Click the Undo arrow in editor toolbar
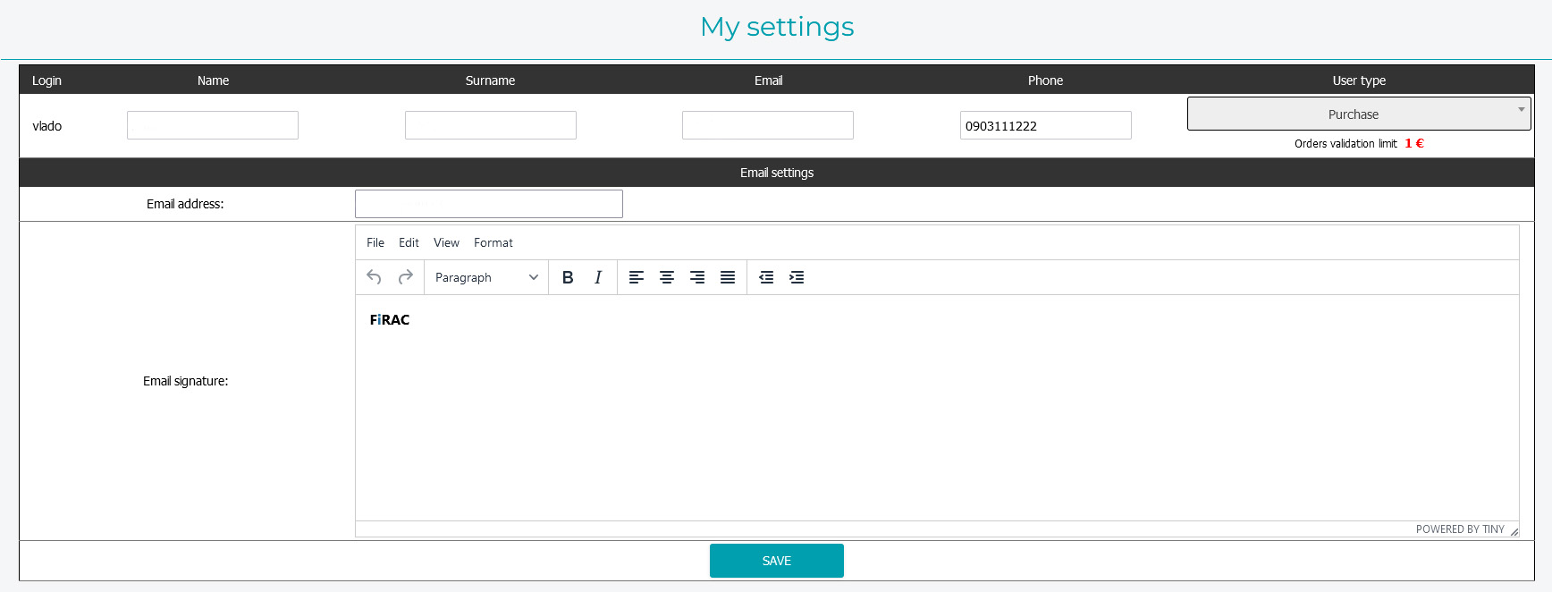 tap(375, 277)
